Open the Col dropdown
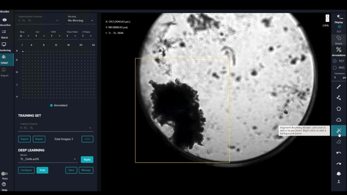 40,36
